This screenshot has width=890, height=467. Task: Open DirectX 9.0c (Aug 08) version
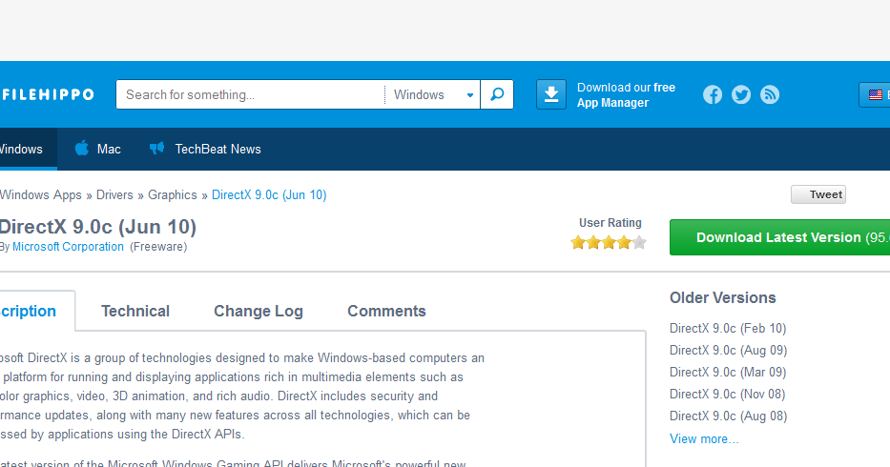pyautogui.click(x=728, y=416)
